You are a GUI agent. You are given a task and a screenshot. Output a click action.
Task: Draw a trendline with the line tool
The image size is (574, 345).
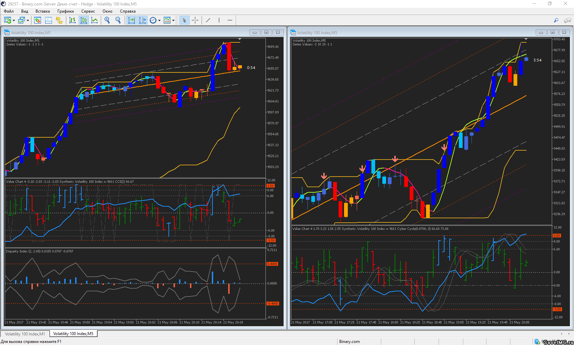(x=208, y=20)
